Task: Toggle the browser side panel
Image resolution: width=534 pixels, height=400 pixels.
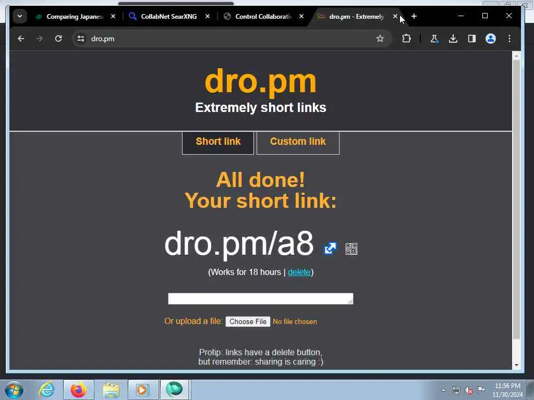Action: (471, 39)
